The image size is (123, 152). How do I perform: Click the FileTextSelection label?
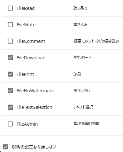tap(35, 107)
